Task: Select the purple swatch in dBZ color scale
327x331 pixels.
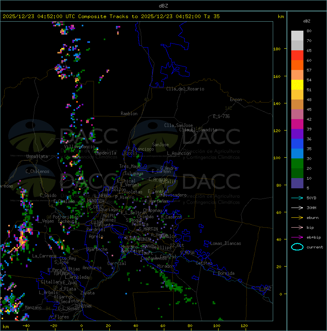Action: point(297,134)
